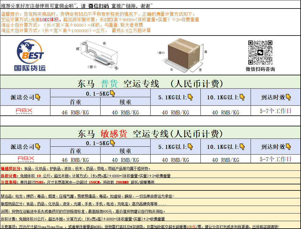This screenshot has width=301, height=229.
Task: Click the BEST 国际货运 globe logo
Action: tap(30, 55)
